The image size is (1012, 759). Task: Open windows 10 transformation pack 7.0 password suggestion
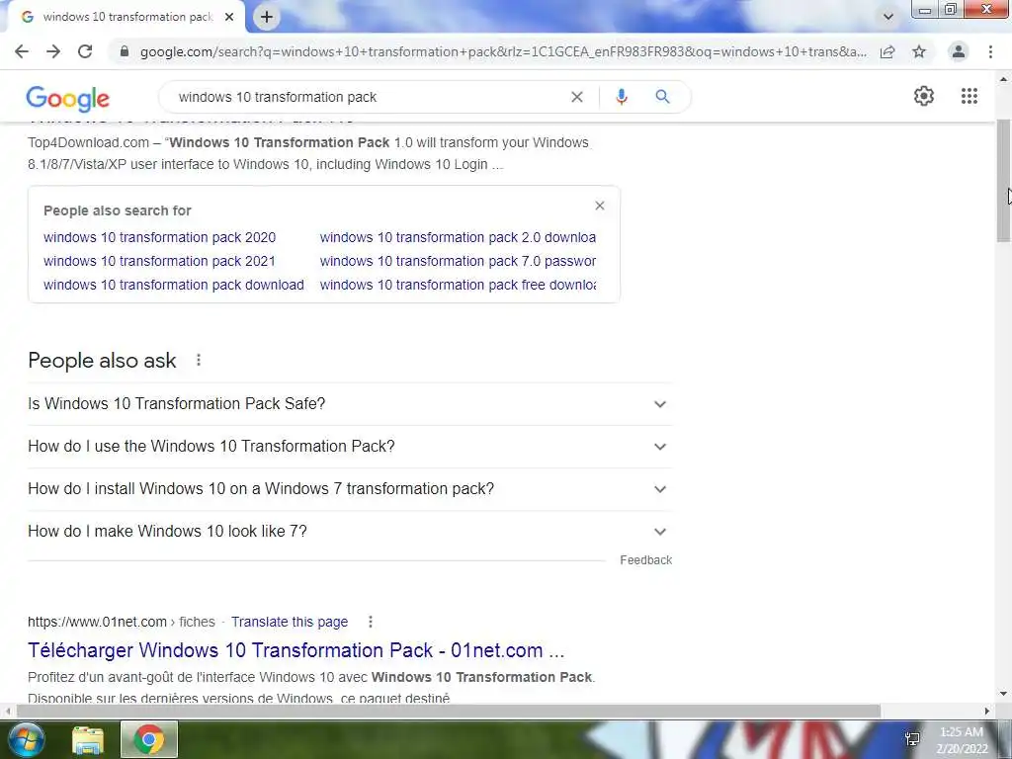click(458, 261)
